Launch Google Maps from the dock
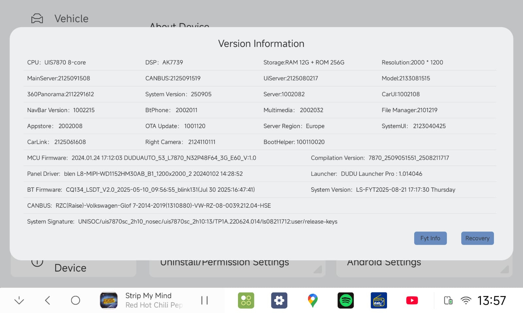The image size is (523, 313). click(x=312, y=300)
